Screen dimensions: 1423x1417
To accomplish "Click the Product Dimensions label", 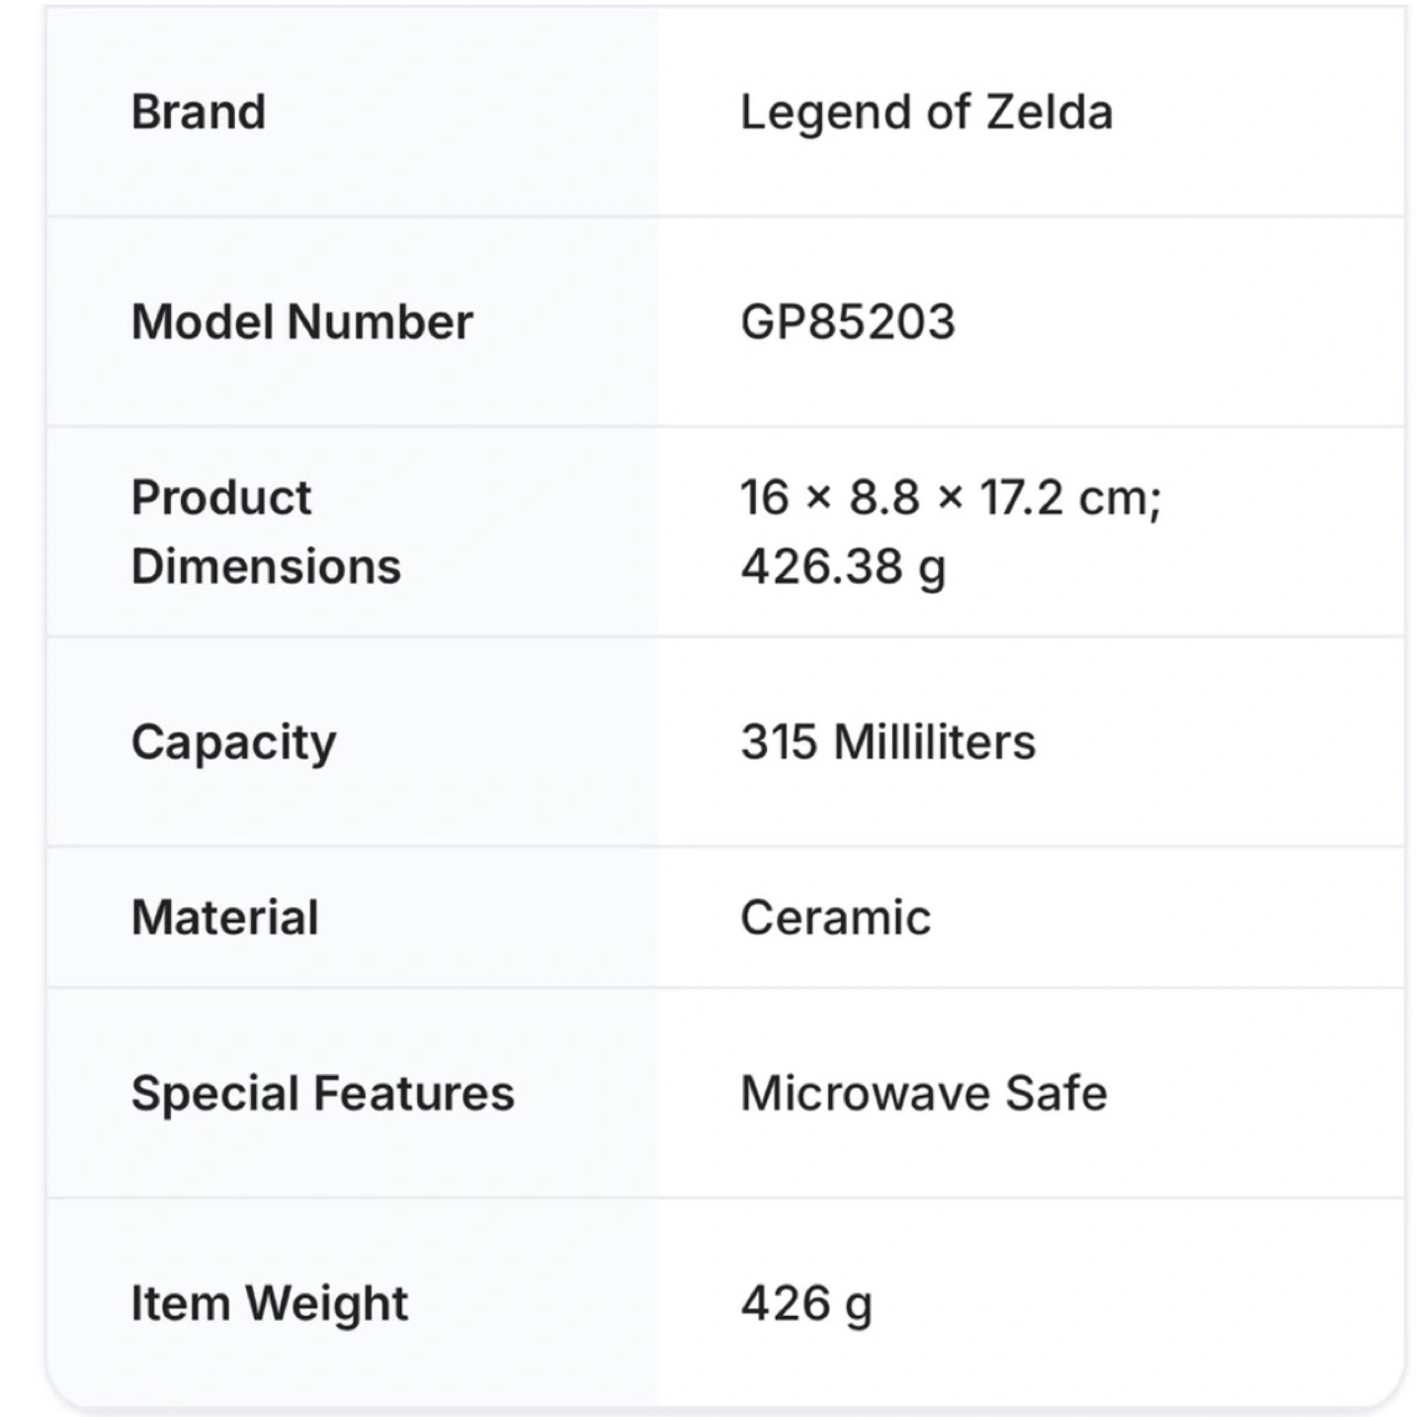I will click(x=266, y=532).
